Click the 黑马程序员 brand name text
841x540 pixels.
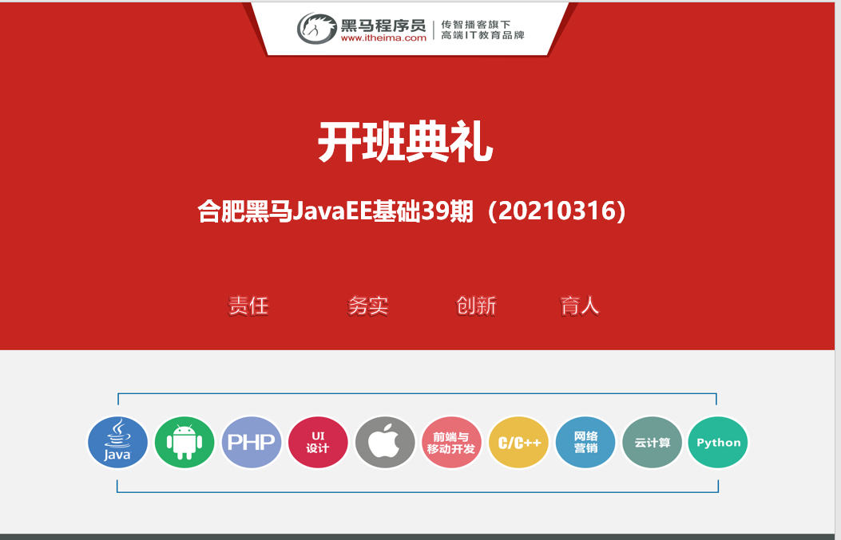383,22
